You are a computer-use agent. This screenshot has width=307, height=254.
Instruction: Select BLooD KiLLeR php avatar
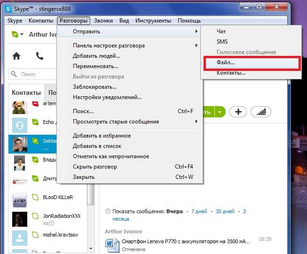pyautogui.click(x=20, y=200)
